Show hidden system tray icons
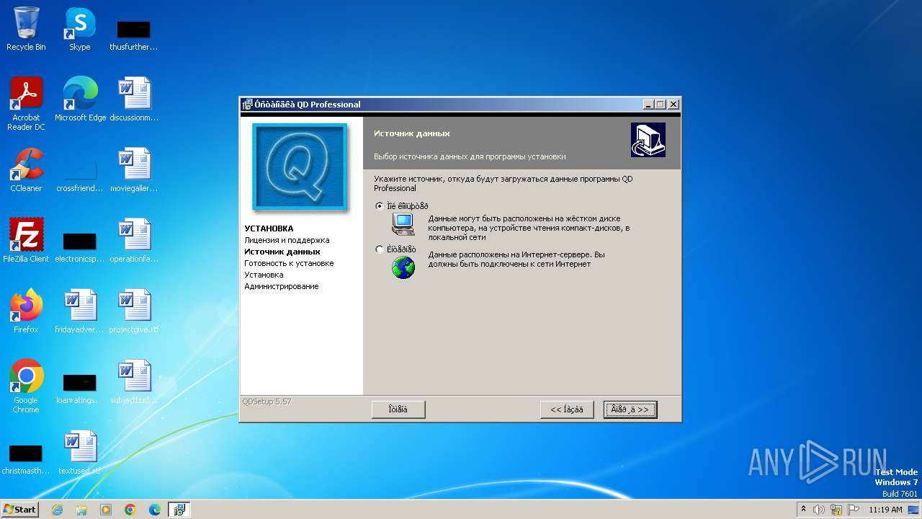This screenshot has width=922, height=519. point(803,510)
